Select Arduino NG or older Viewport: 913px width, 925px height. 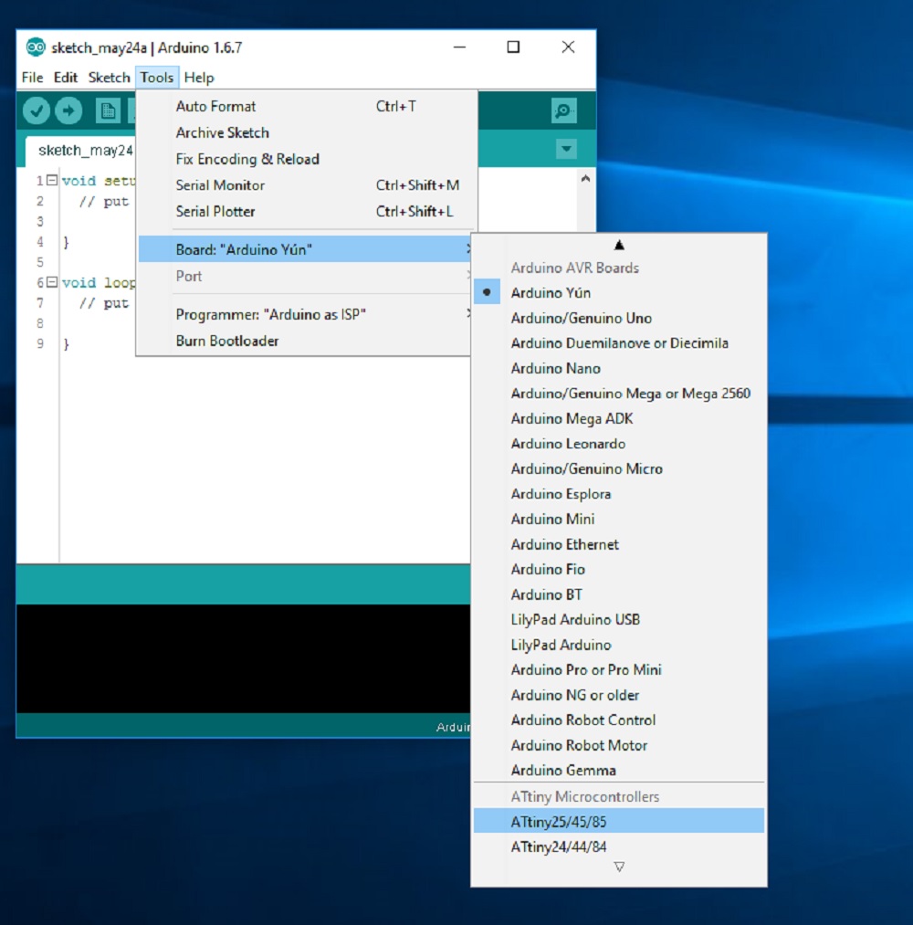click(x=619, y=695)
